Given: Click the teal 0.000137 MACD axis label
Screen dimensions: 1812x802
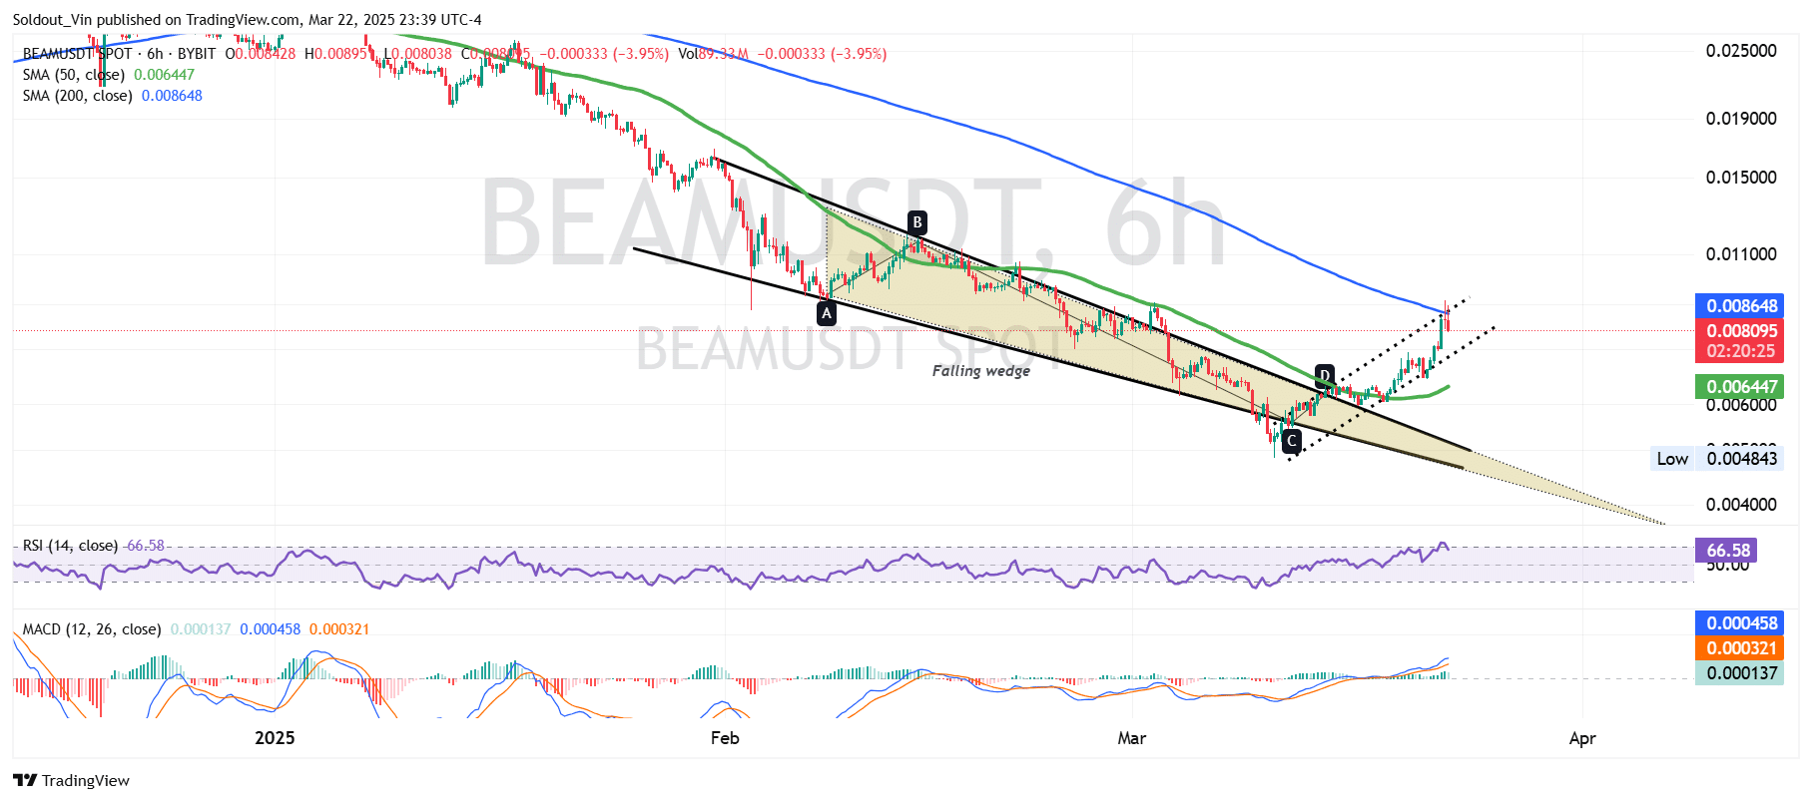Looking at the screenshot, I should [1741, 673].
